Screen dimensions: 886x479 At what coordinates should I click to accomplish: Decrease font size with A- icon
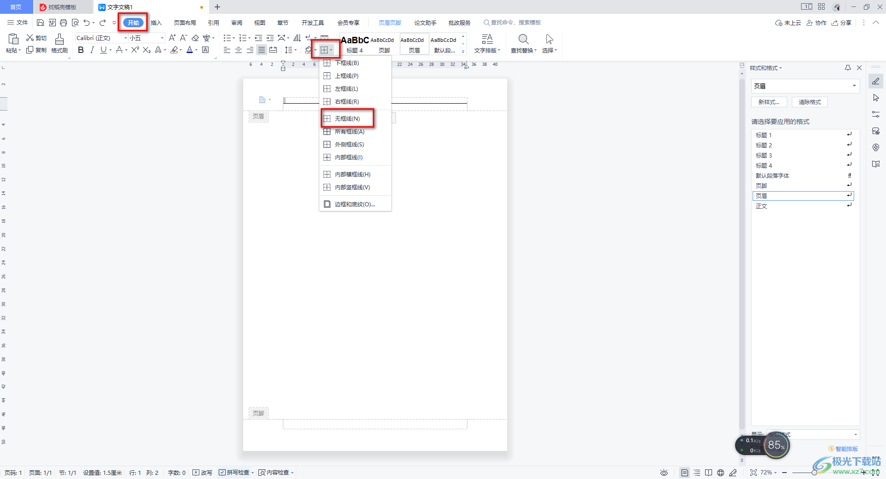pyautogui.click(x=183, y=38)
